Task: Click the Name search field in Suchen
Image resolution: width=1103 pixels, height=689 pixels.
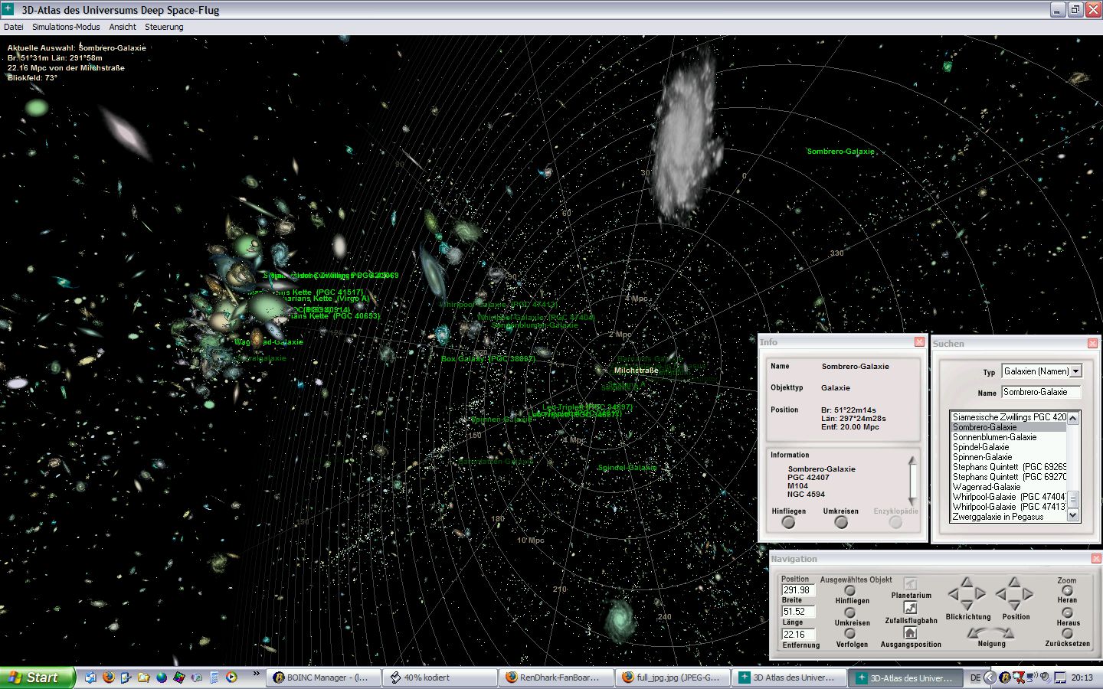Action: 1040,392
